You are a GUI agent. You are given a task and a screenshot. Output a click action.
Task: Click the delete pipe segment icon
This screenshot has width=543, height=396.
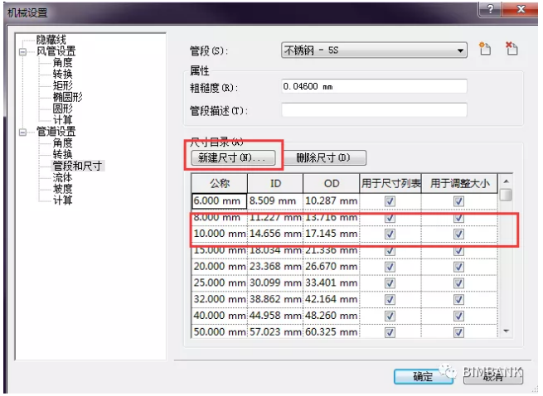[511, 48]
